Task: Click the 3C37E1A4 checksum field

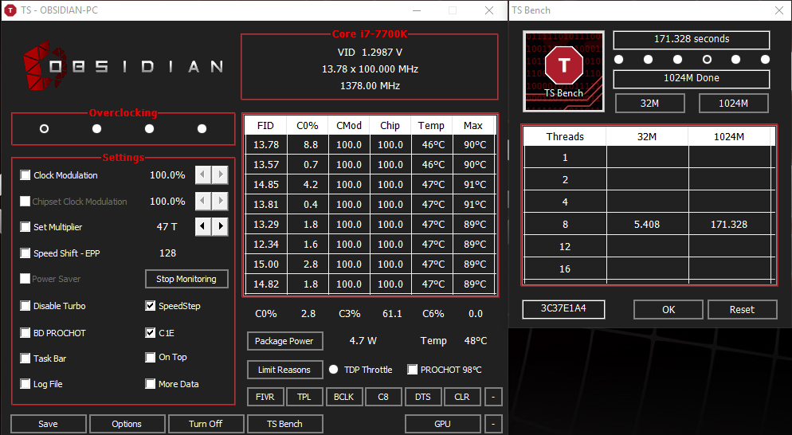Action: 563,308
